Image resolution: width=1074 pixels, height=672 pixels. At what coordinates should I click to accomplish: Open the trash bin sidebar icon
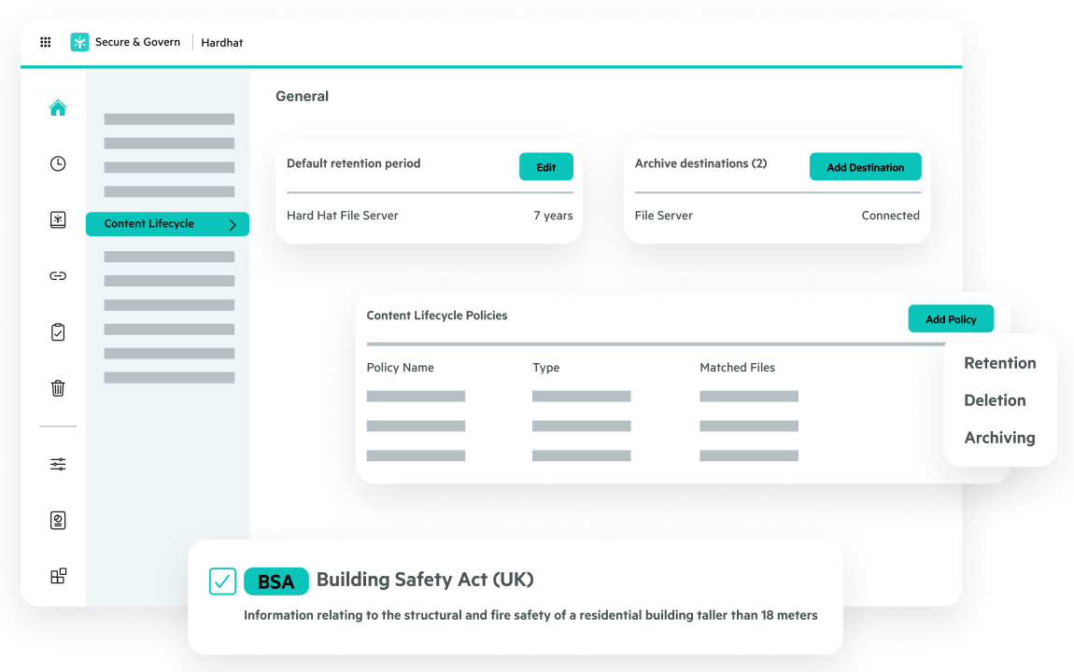(x=58, y=388)
